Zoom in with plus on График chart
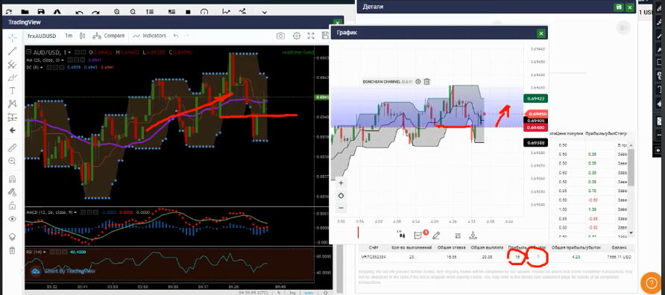665x295 pixels. point(341,183)
